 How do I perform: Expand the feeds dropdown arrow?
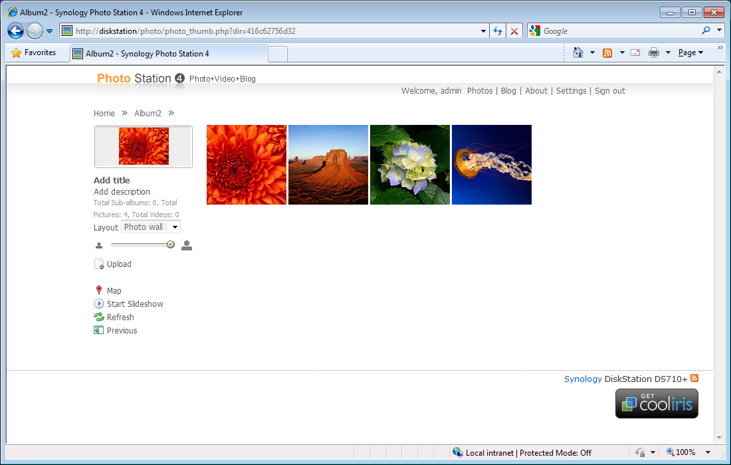622,52
